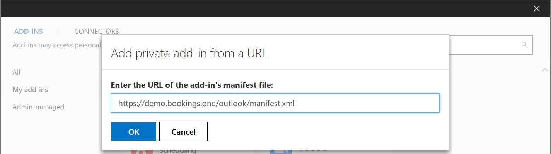This screenshot has height=154, width=551.
Task: Click the 'Add private add-in from a URL' heading
Action: tap(189, 53)
